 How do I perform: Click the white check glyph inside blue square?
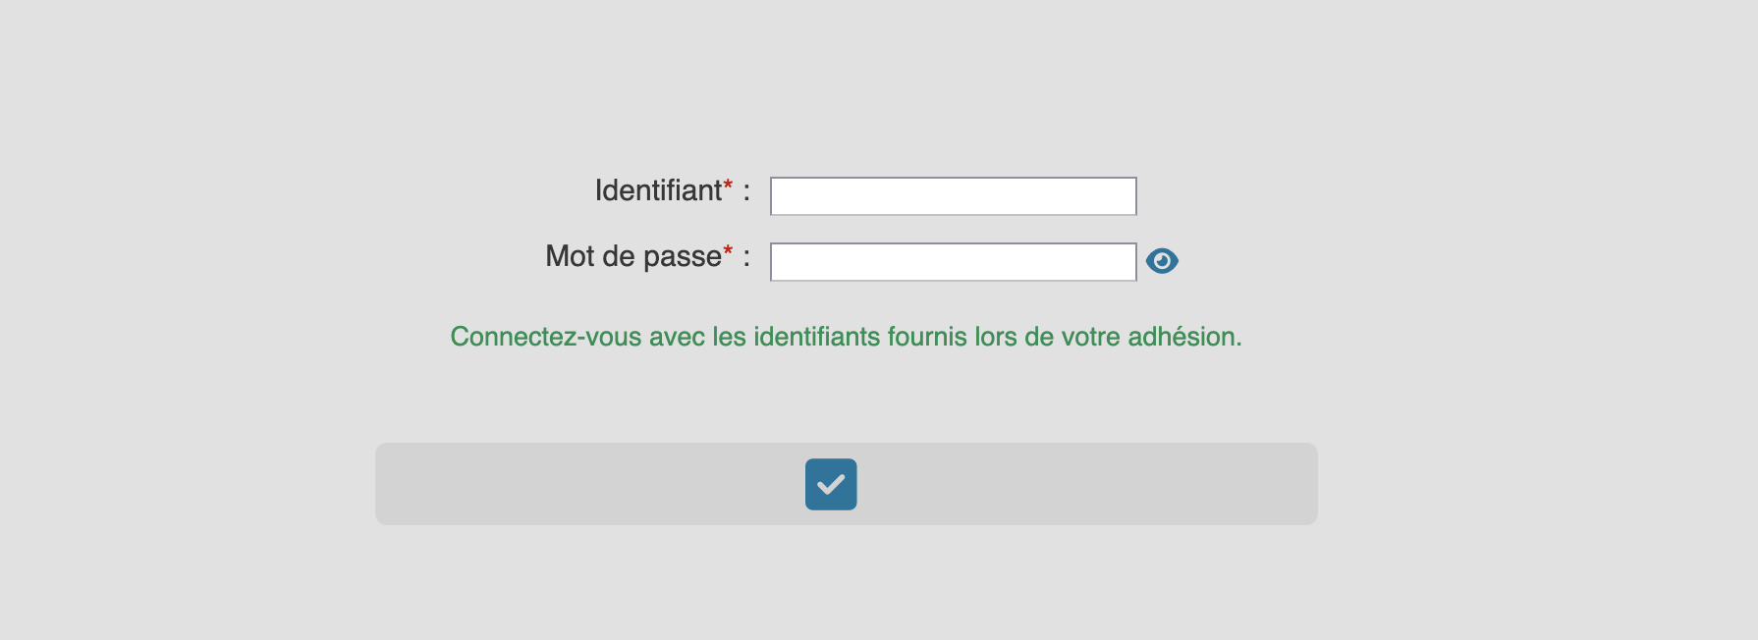pos(831,484)
